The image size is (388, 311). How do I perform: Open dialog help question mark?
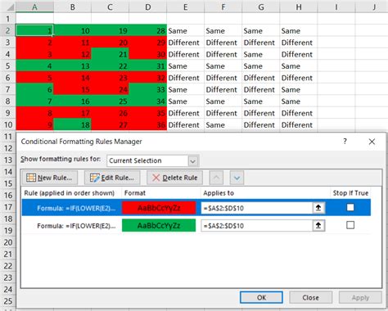345,142
